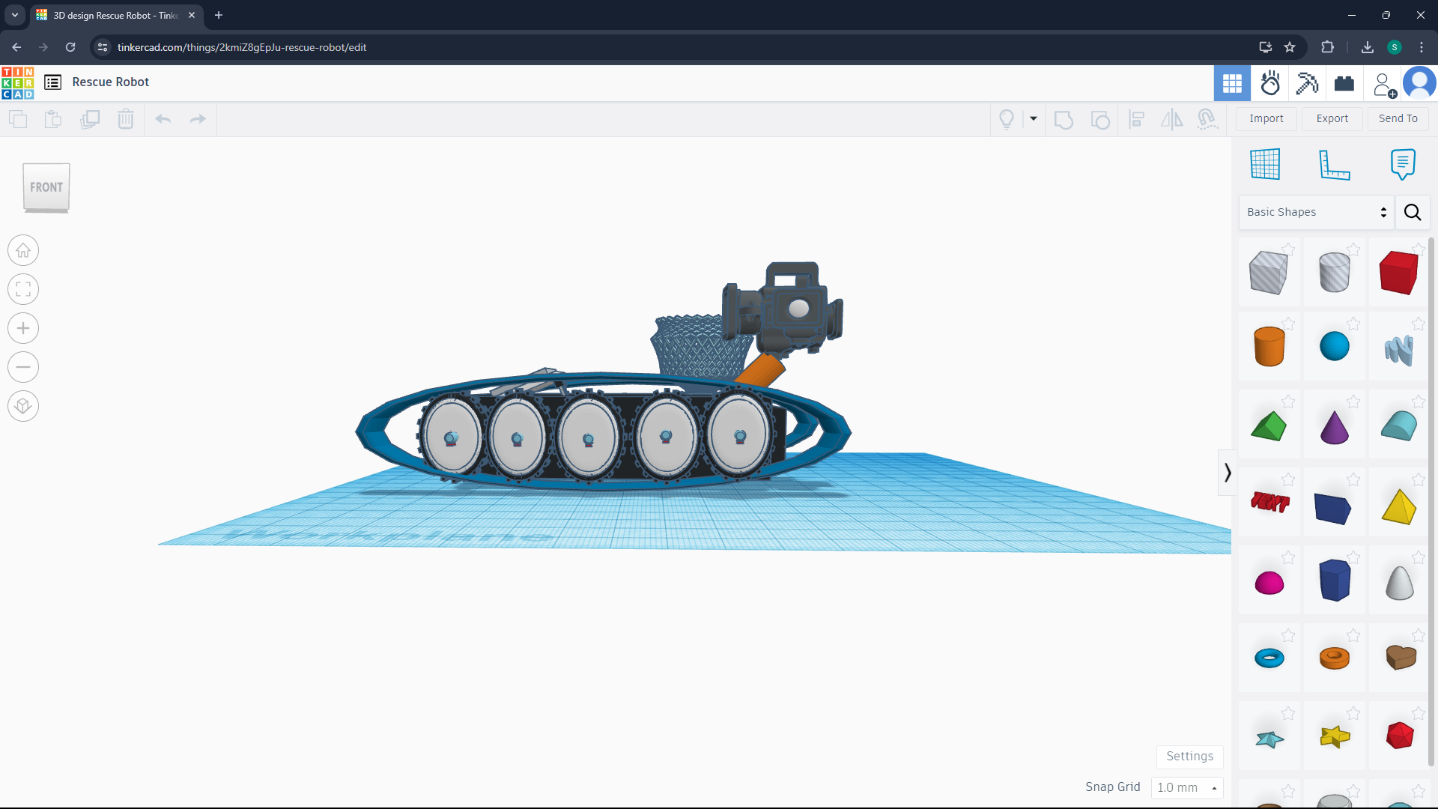Pick the orange Cylinder shape
Viewport: 1438px width, 809px height.
click(x=1269, y=347)
